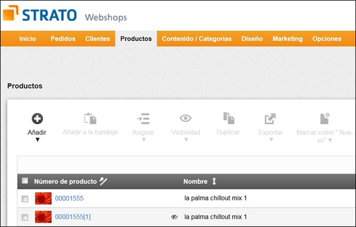Click the Añadir label
The width and height of the screenshot is (356, 227).
pos(37,132)
